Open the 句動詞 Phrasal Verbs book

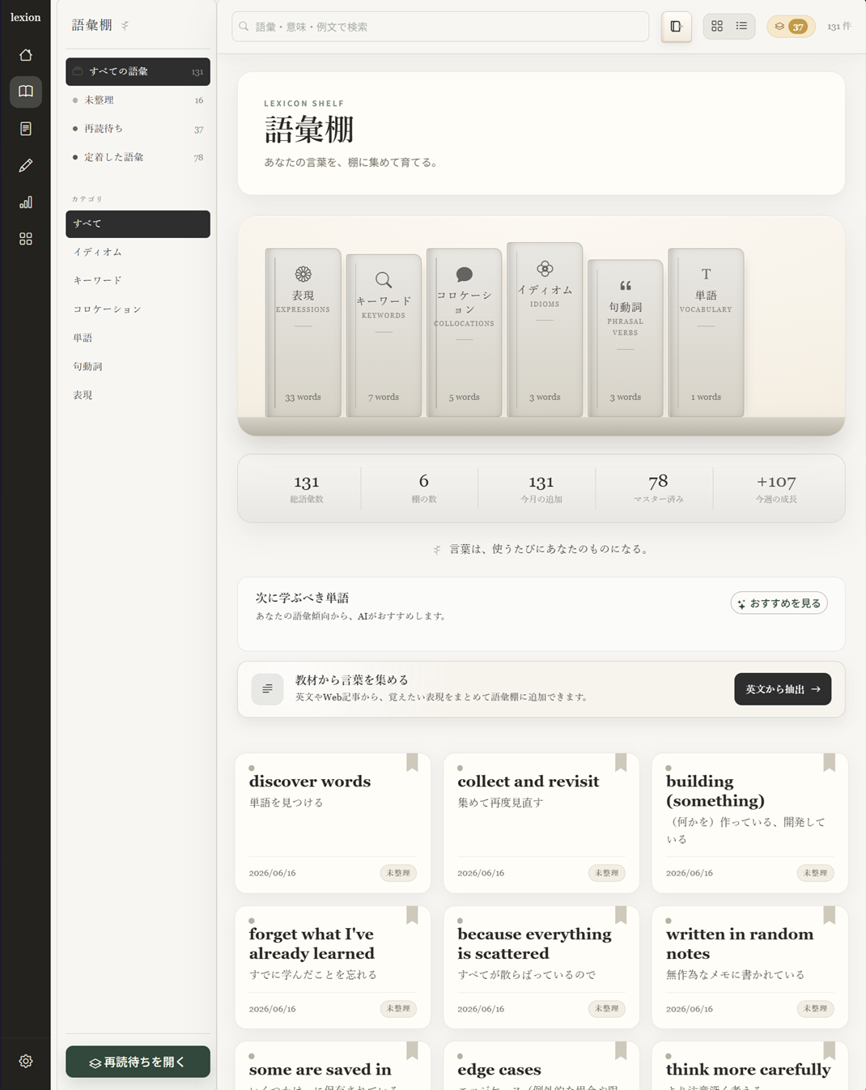(626, 338)
